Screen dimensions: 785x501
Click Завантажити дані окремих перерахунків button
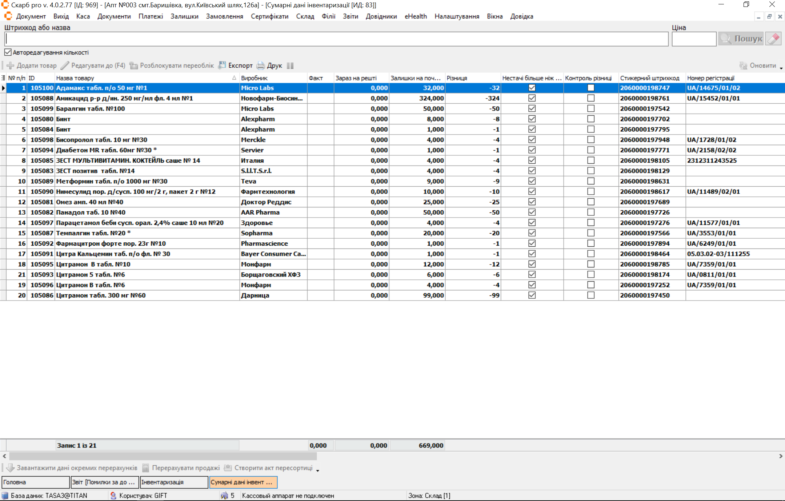72,468
